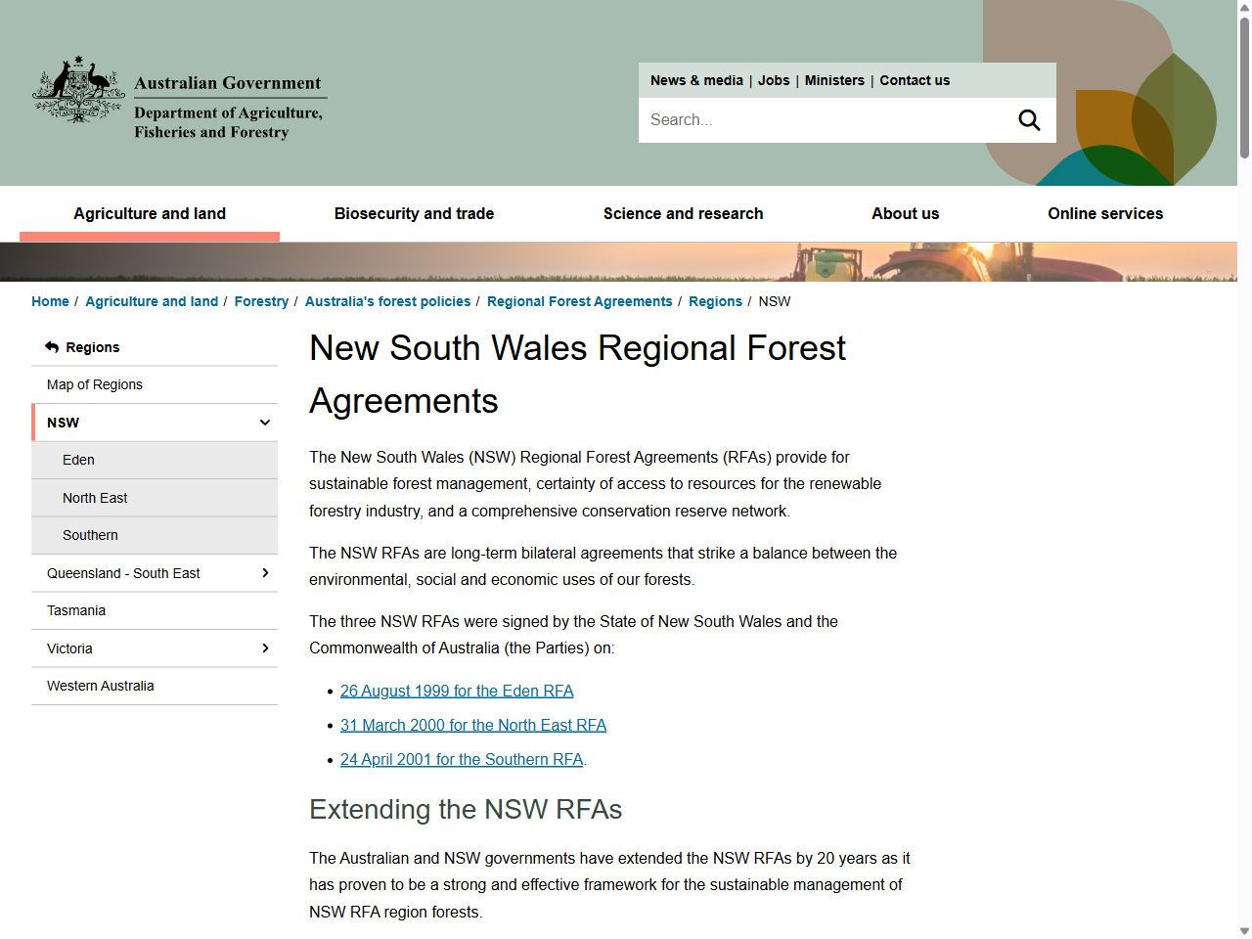
Task: Collapse the NSW section using its chevron
Action: [264, 422]
